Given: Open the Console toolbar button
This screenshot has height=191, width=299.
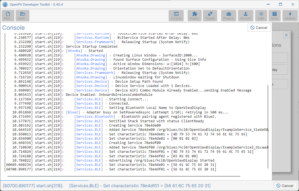Looking at the screenshot, I should 176,16.
